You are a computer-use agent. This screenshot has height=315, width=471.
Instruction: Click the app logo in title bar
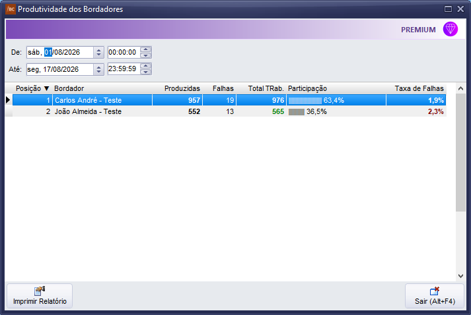(10, 9)
